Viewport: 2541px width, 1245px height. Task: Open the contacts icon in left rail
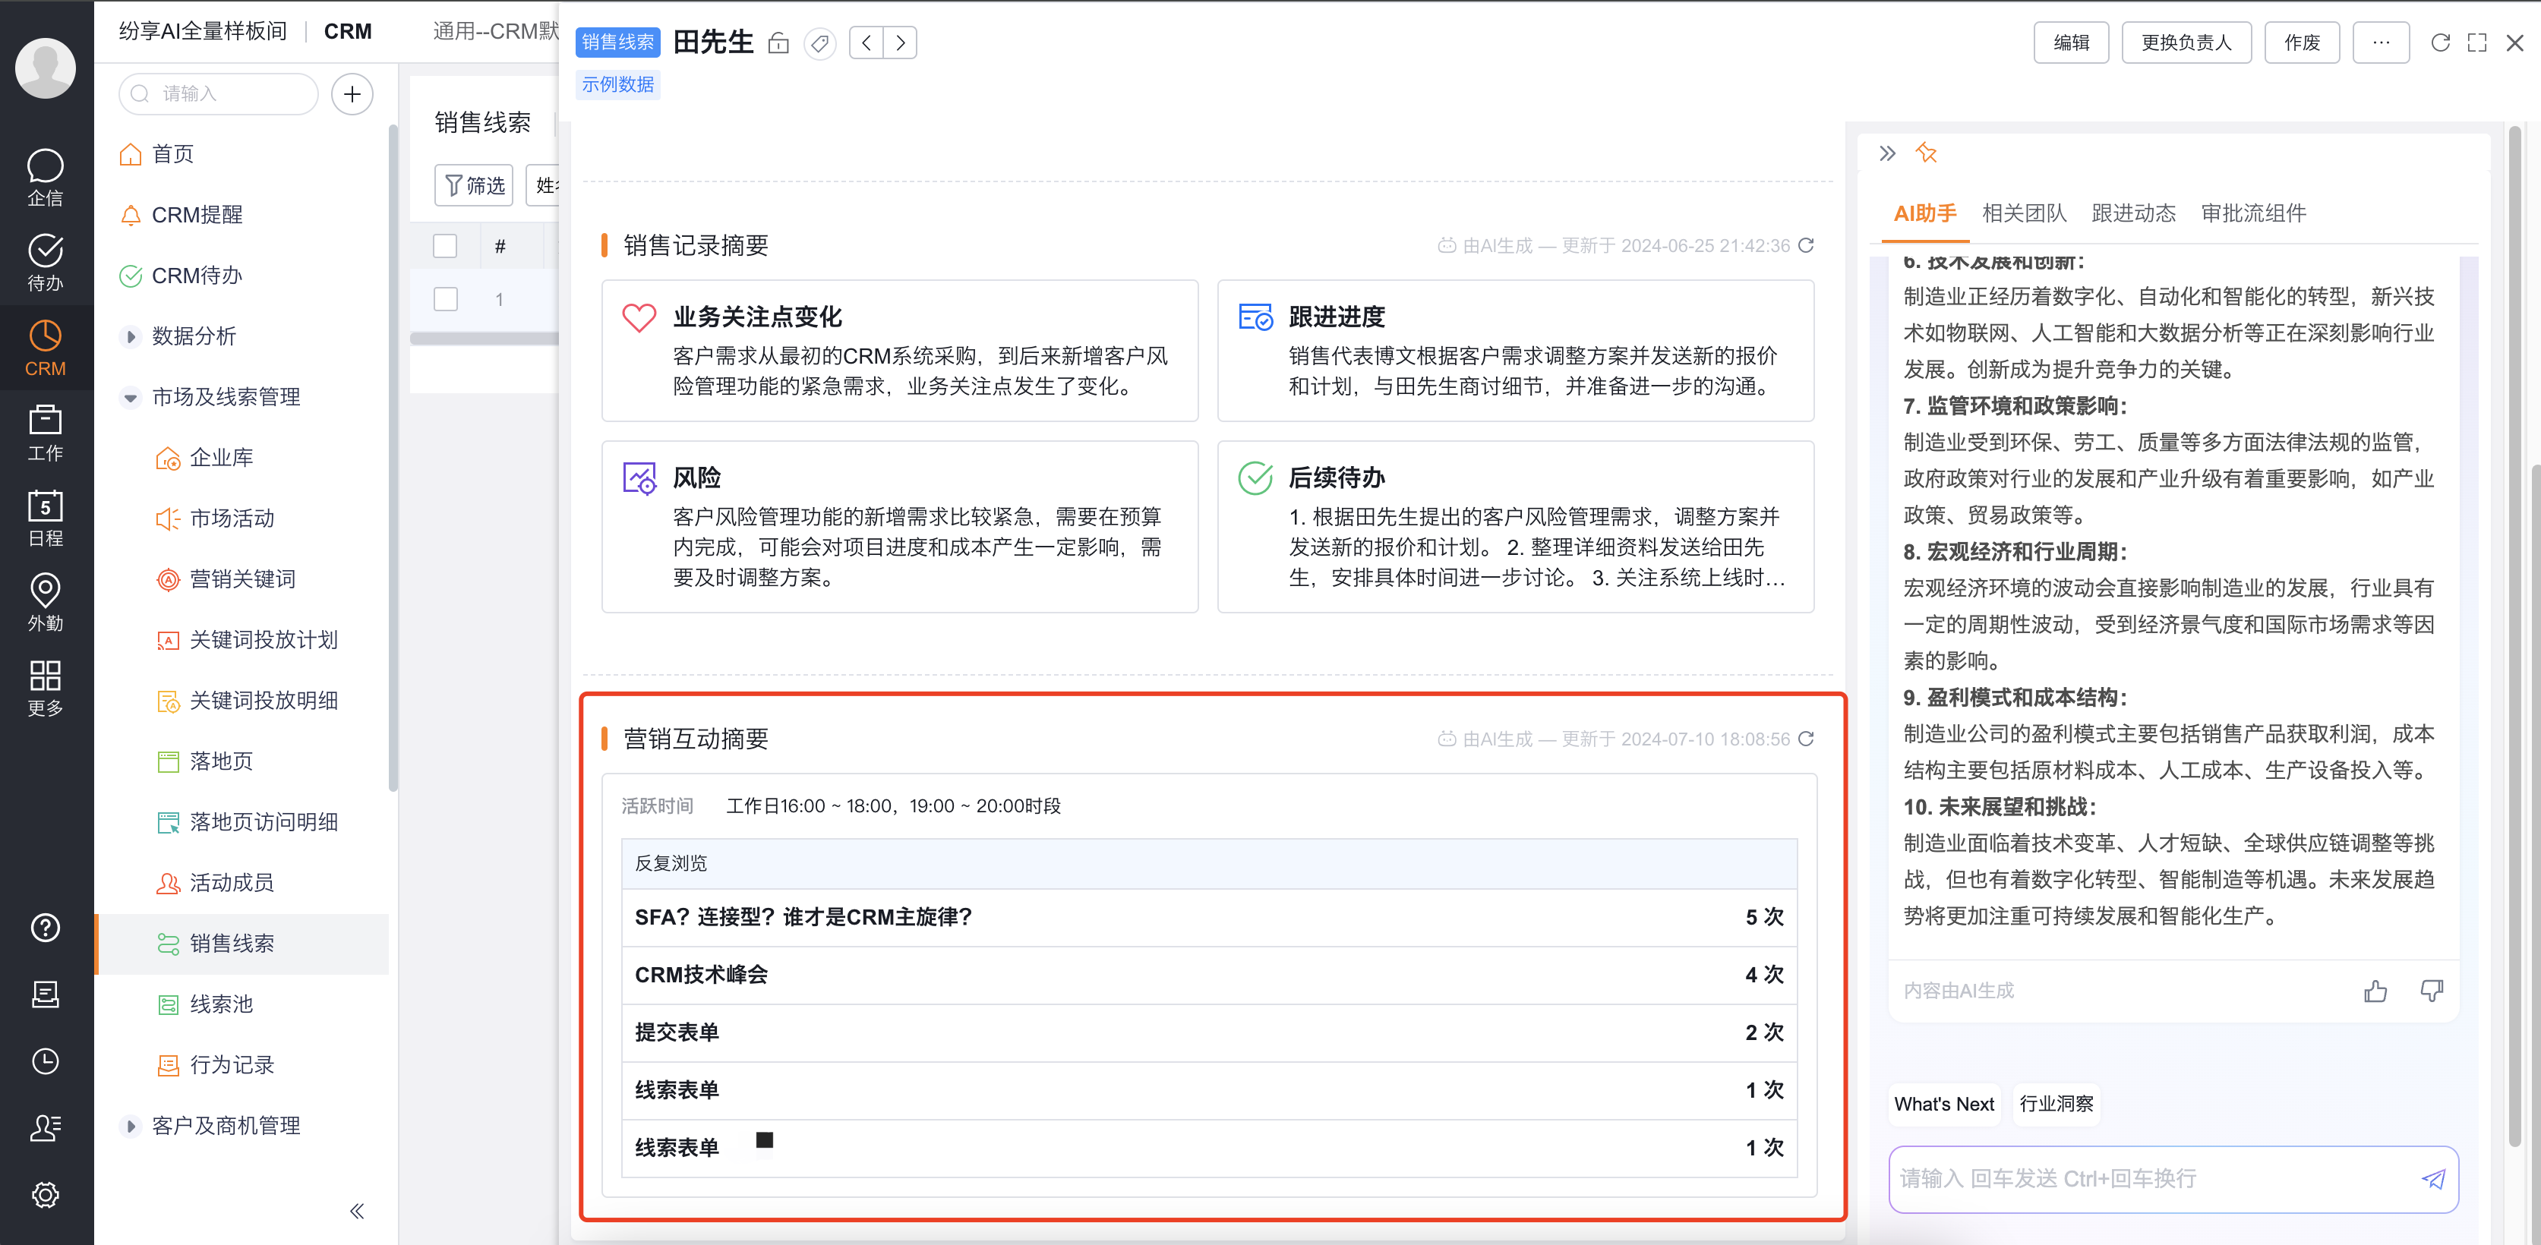(46, 1127)
